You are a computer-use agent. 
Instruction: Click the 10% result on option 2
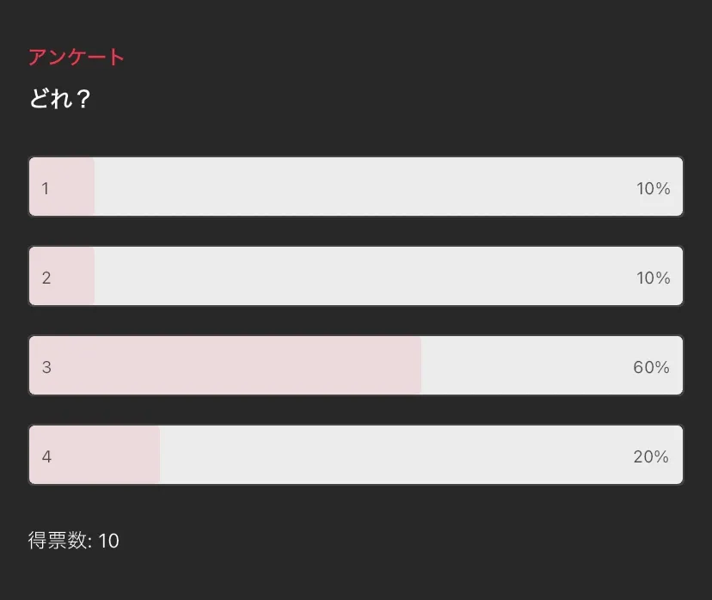[653, 278]
